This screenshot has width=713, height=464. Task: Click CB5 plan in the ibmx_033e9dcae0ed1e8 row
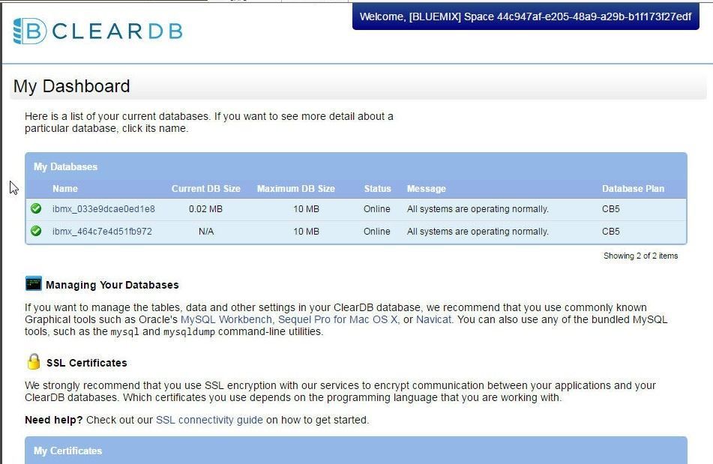[611, 209]
